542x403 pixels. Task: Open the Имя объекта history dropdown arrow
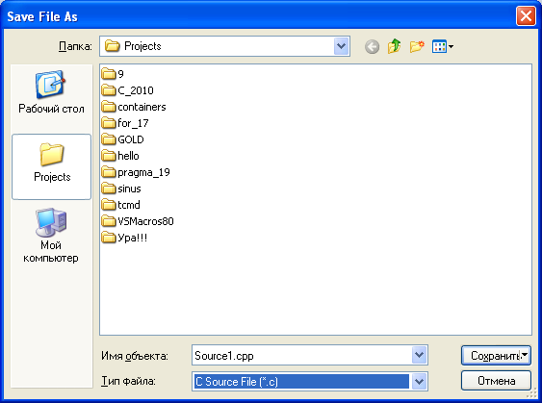tap(419, 355)
